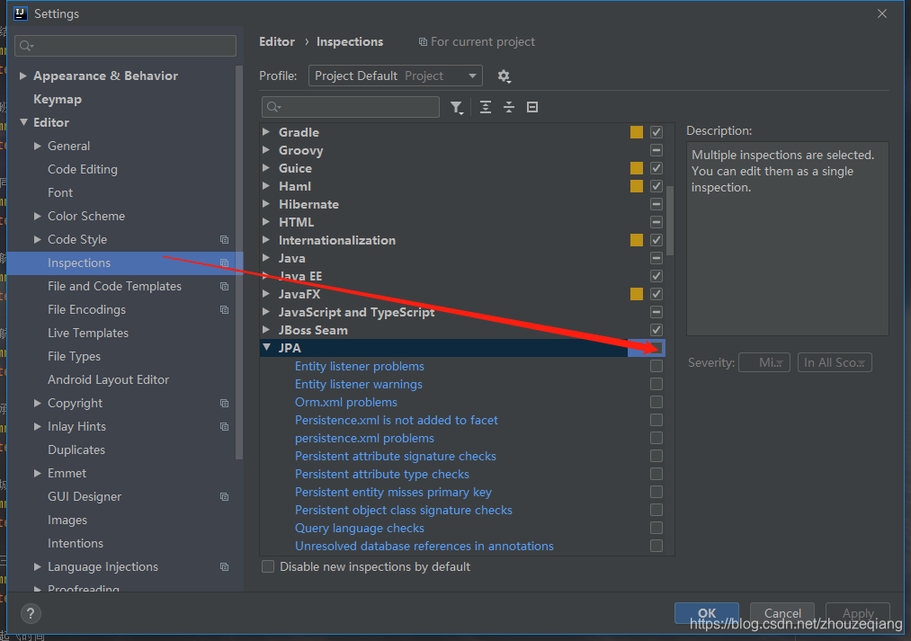The height and width of the screenshot is (641, 911).
Task: Click the inspections list vertical scrollbar
Action: point(670,220)
